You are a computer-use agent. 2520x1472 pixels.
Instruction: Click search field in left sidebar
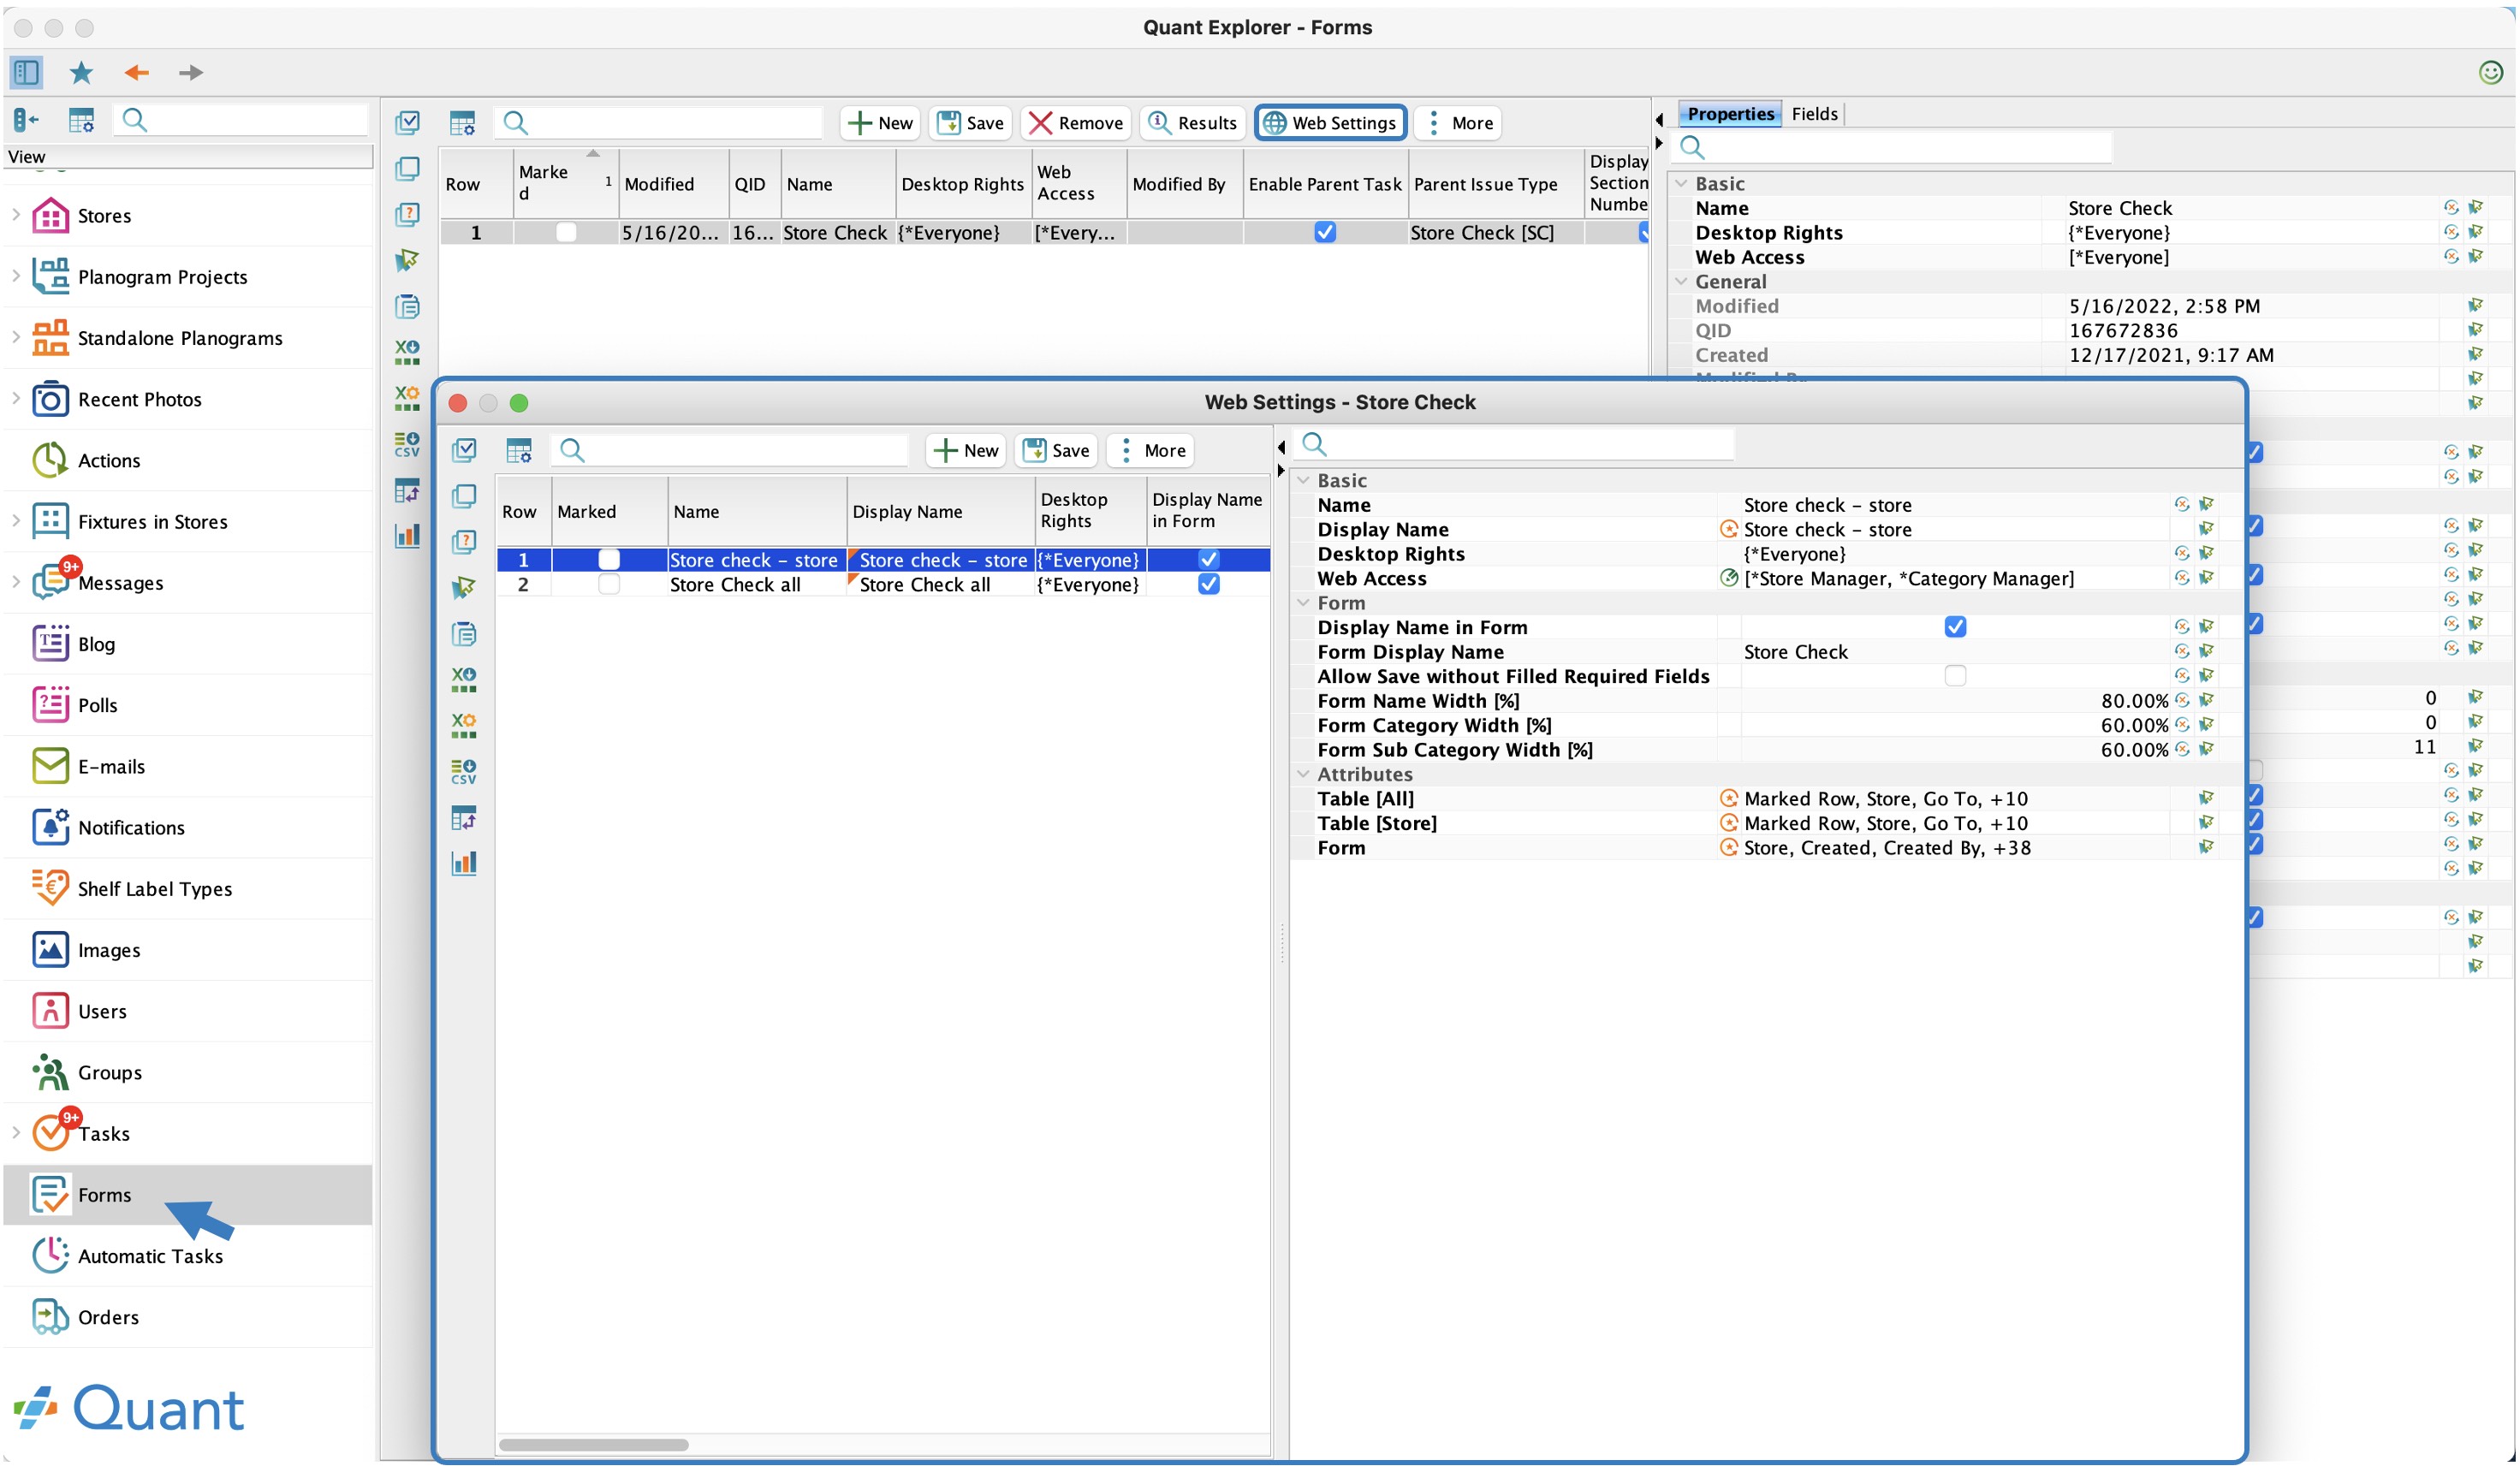click(241, 121)
